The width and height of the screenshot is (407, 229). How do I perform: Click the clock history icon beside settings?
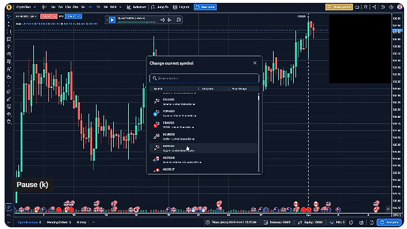click(x=383, y=7)
